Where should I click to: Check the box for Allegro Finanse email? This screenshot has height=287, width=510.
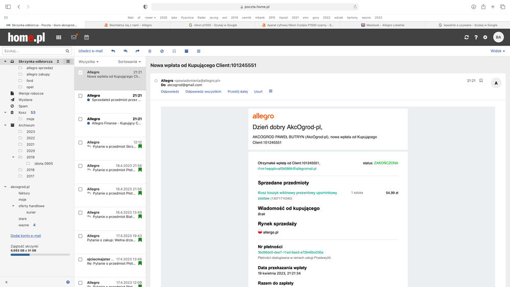(80, 119)
